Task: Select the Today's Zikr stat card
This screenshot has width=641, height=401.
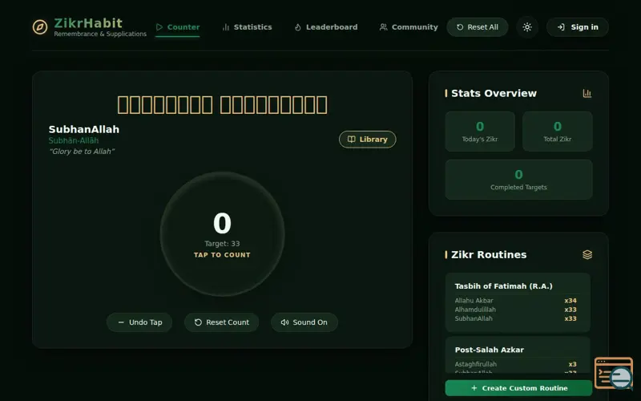Action: pos(480,132)
